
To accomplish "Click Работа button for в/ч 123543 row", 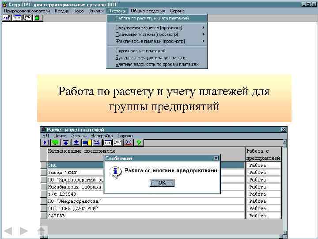I will (263, 194).
